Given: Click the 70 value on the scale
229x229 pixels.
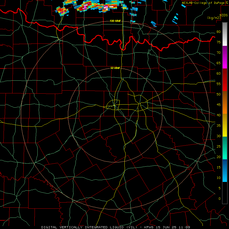Looking at the screenshot, I should 219,53.
